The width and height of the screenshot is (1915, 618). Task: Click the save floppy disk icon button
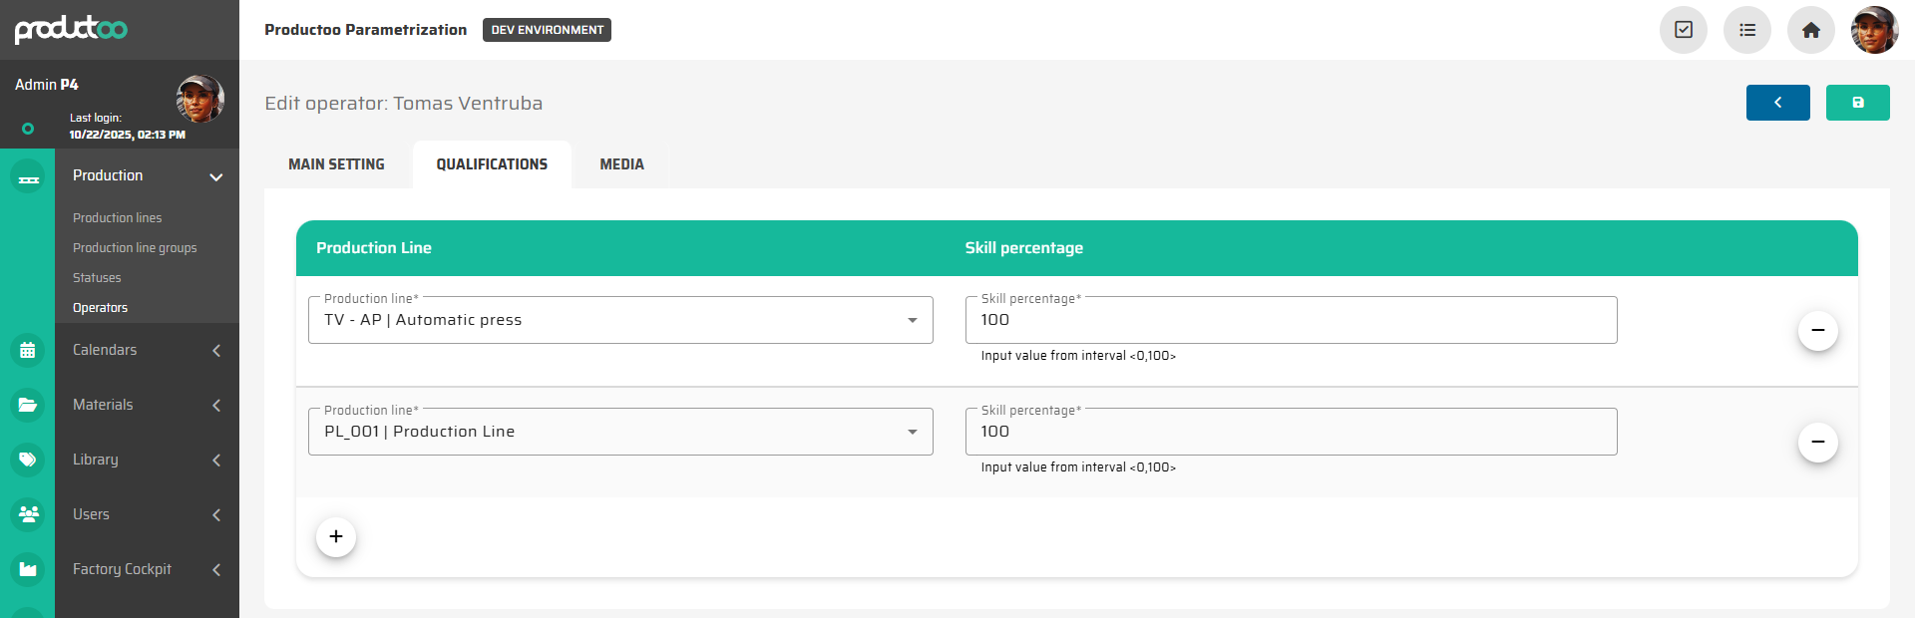click(x=1857, y=103)
